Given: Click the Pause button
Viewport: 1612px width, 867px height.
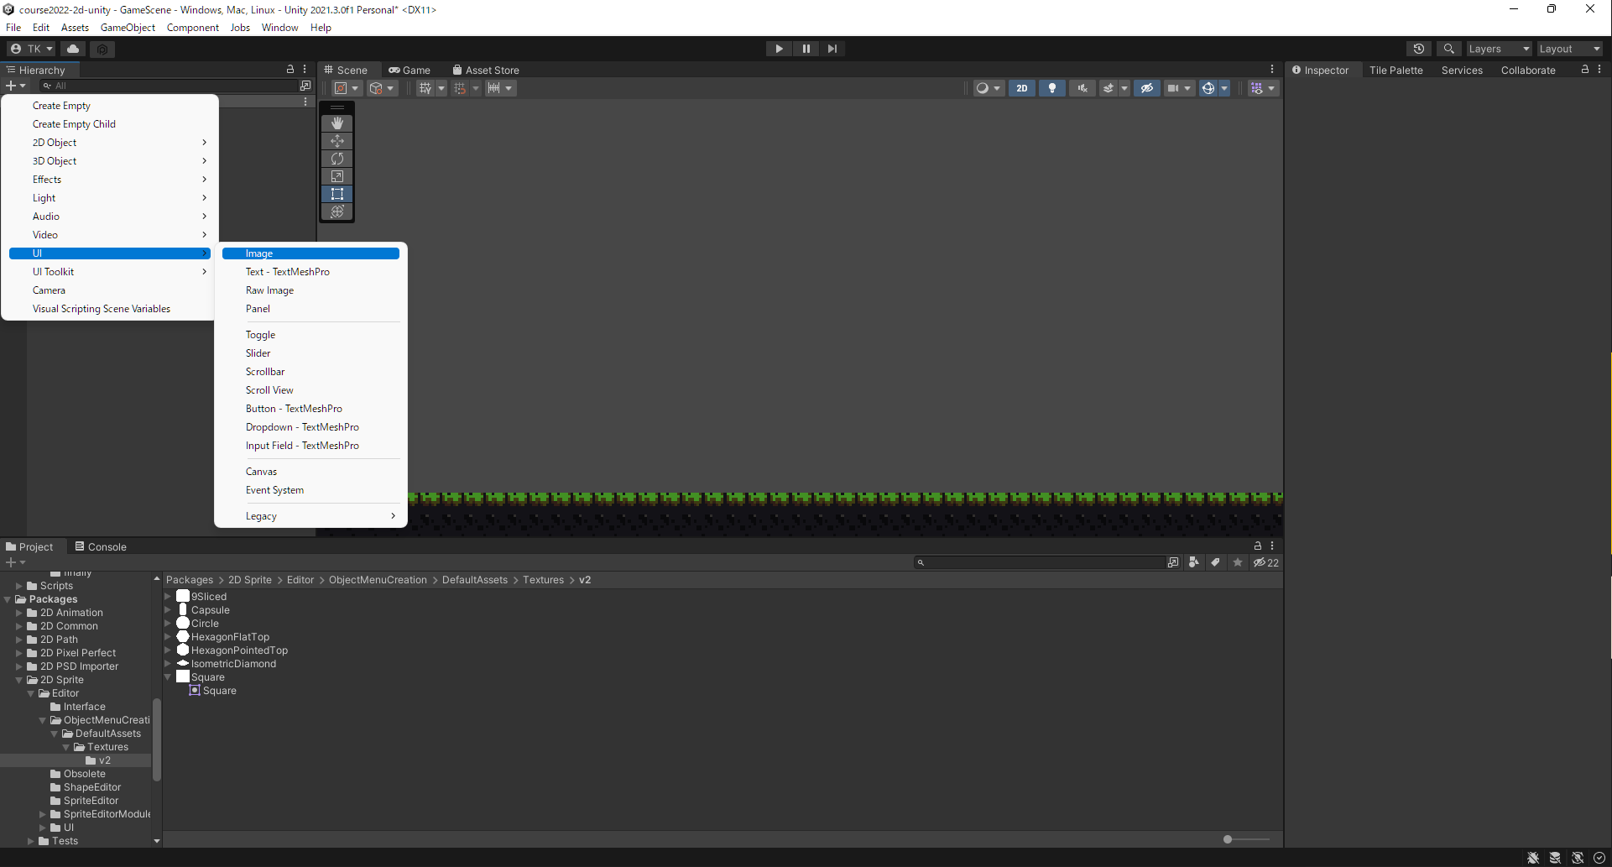Looking at the screenshot, I should tap(806, 49).
